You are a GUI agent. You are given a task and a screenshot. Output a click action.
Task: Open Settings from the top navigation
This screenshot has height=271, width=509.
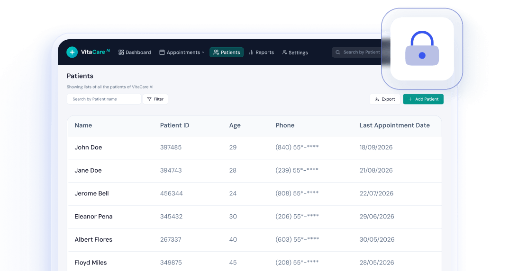[295, 52]
